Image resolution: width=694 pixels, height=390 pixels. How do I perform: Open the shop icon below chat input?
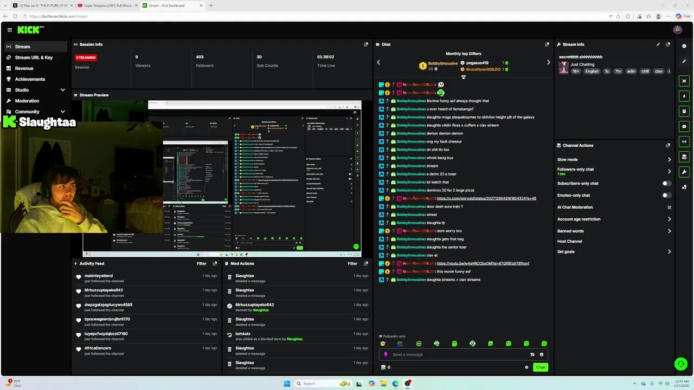383,367
